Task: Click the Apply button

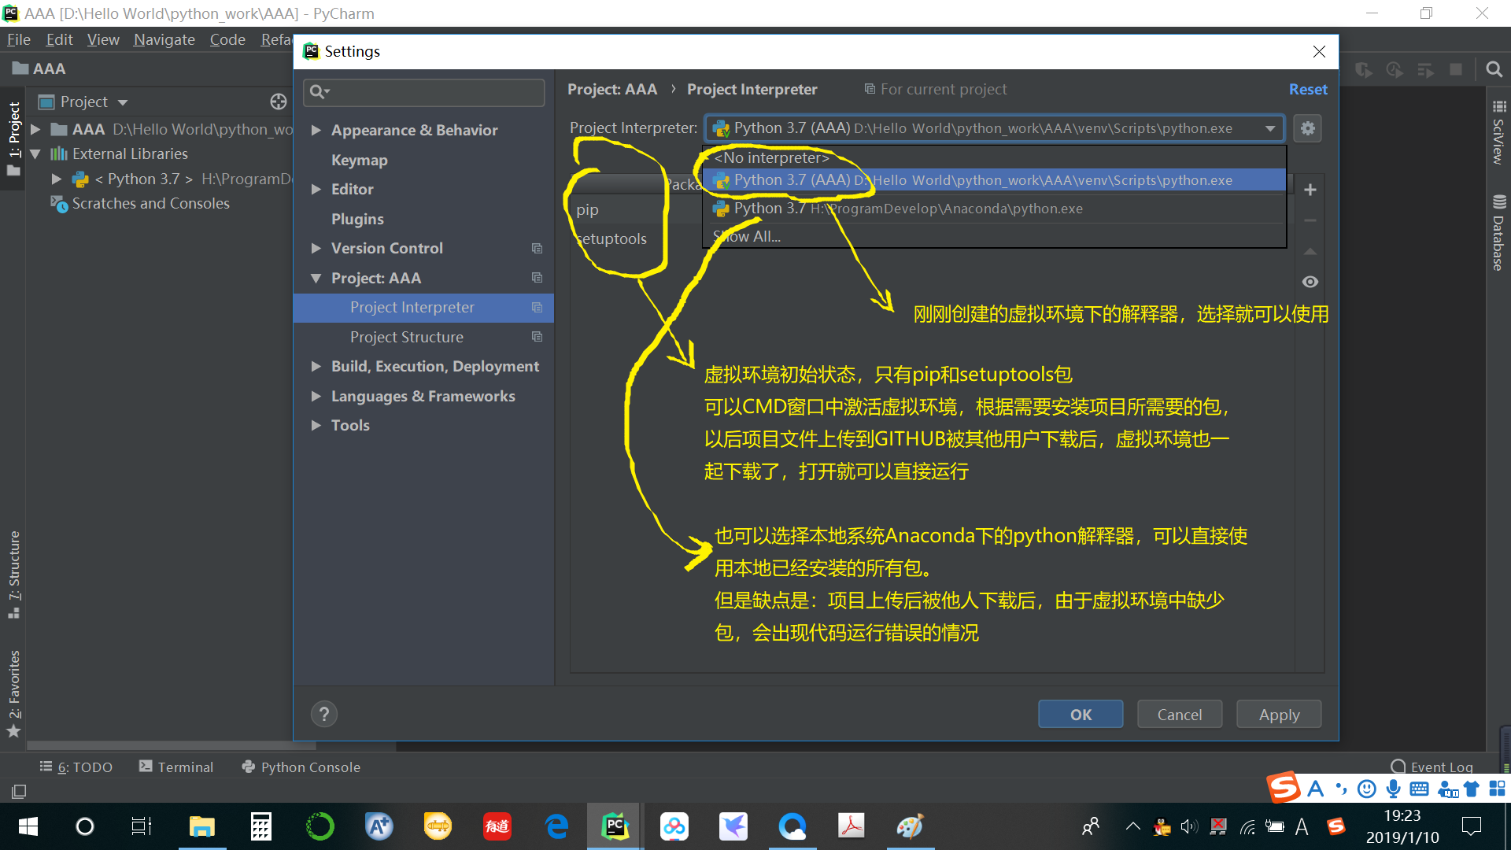Action: [x=1278, y=714]
